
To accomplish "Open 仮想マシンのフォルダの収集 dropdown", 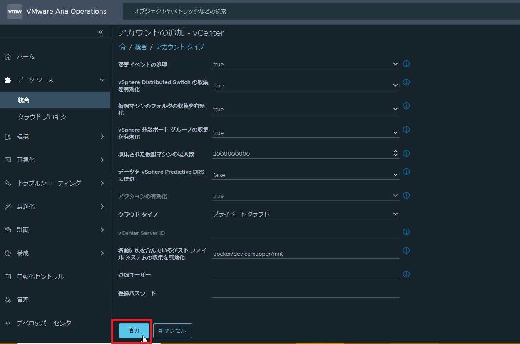I will (305, 109).
